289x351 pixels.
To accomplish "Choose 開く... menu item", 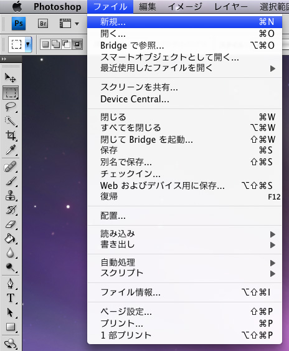I will coord(184,34).
